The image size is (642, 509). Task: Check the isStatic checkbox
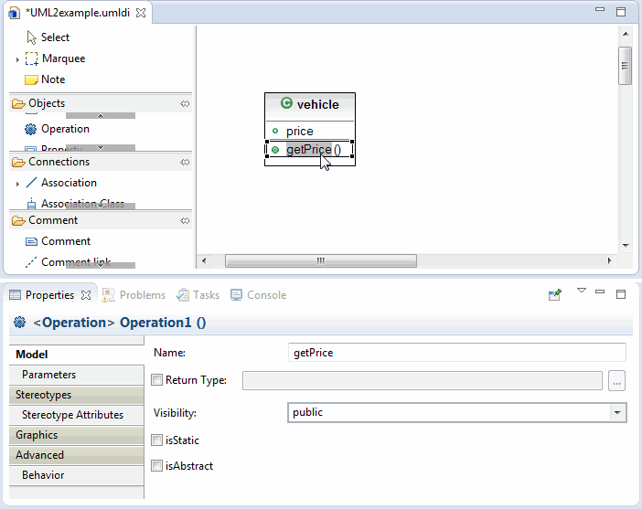(157, 440)
